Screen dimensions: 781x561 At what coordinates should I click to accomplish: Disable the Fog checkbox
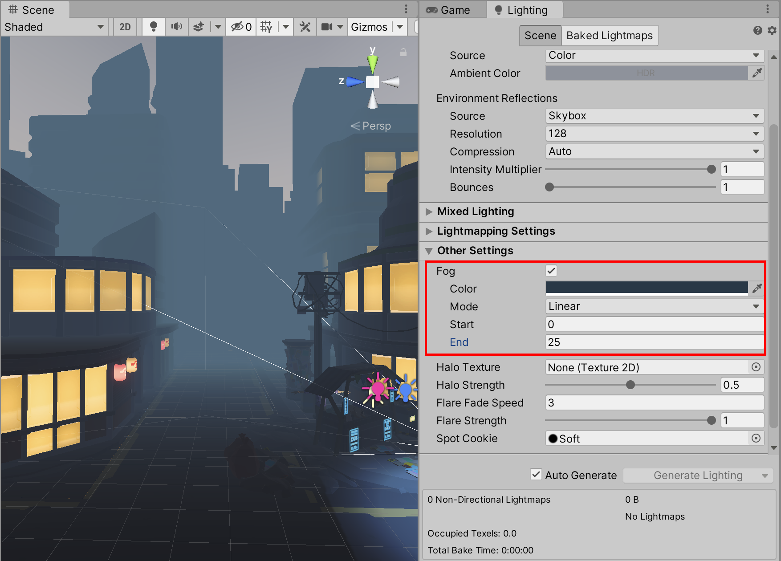click(551, 271)
